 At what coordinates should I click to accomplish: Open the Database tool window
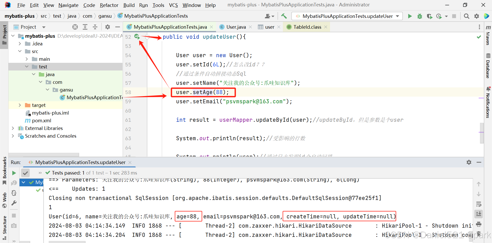(x=488, y=66)
